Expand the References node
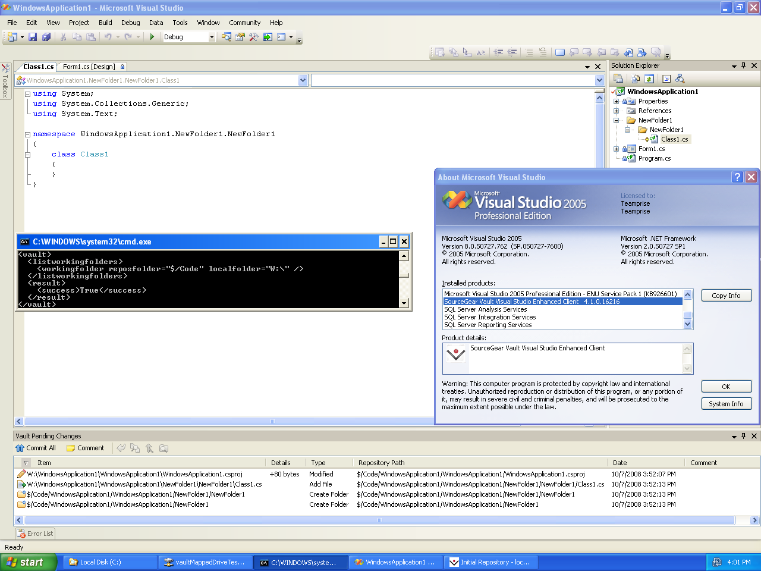Viewport: 761px width, 571px height. [617, 111]
